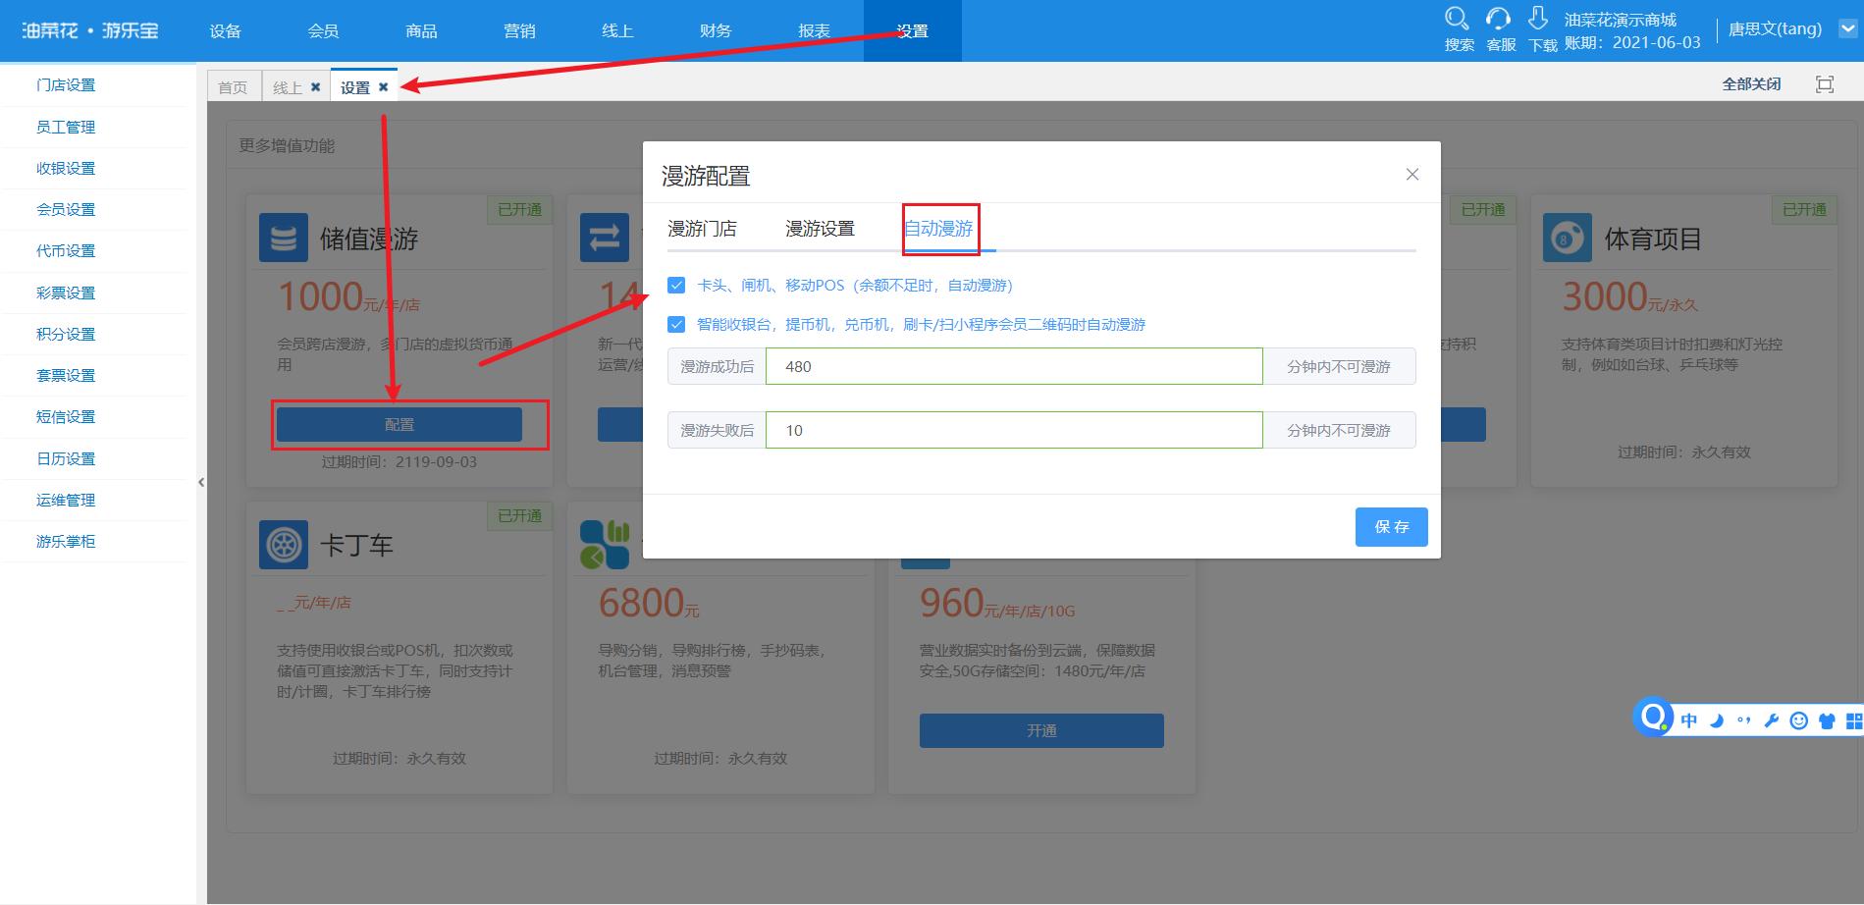This screenshot has height=905, width=1864.
Task: Select the 自动漫游 tab
Action: (x=938, y=229)
